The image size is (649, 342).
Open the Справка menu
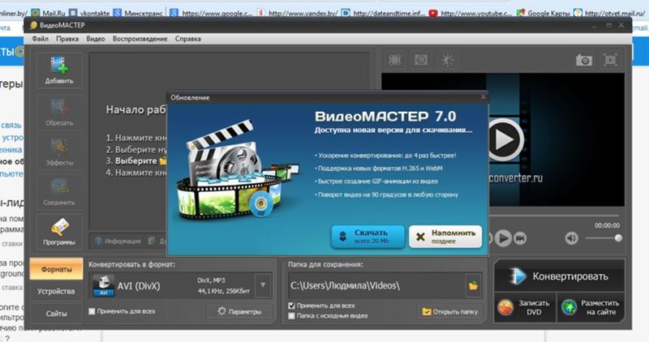pos(188,38)
